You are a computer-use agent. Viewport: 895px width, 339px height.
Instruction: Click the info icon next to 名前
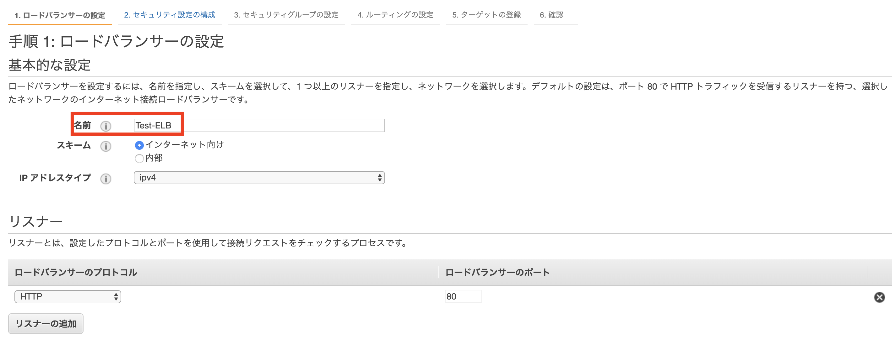click(x=106, y=125)
